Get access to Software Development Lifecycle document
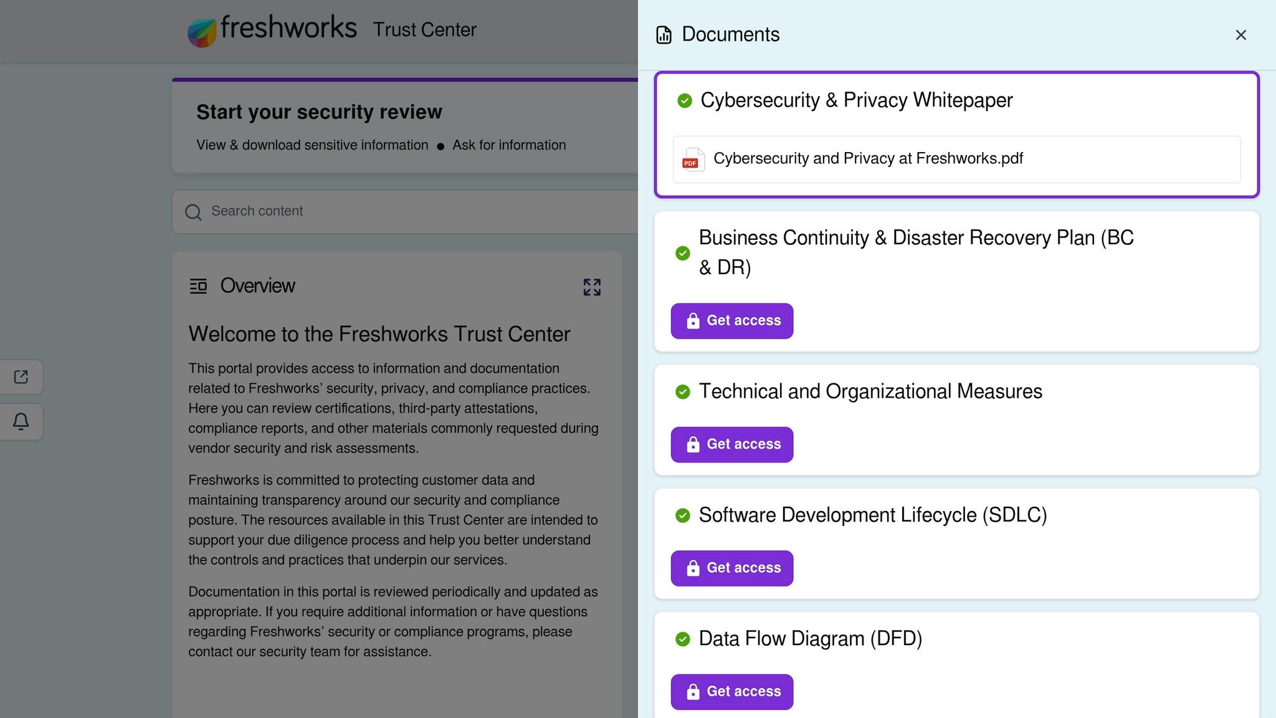The image size is (1276, 718). click(731, 568)
